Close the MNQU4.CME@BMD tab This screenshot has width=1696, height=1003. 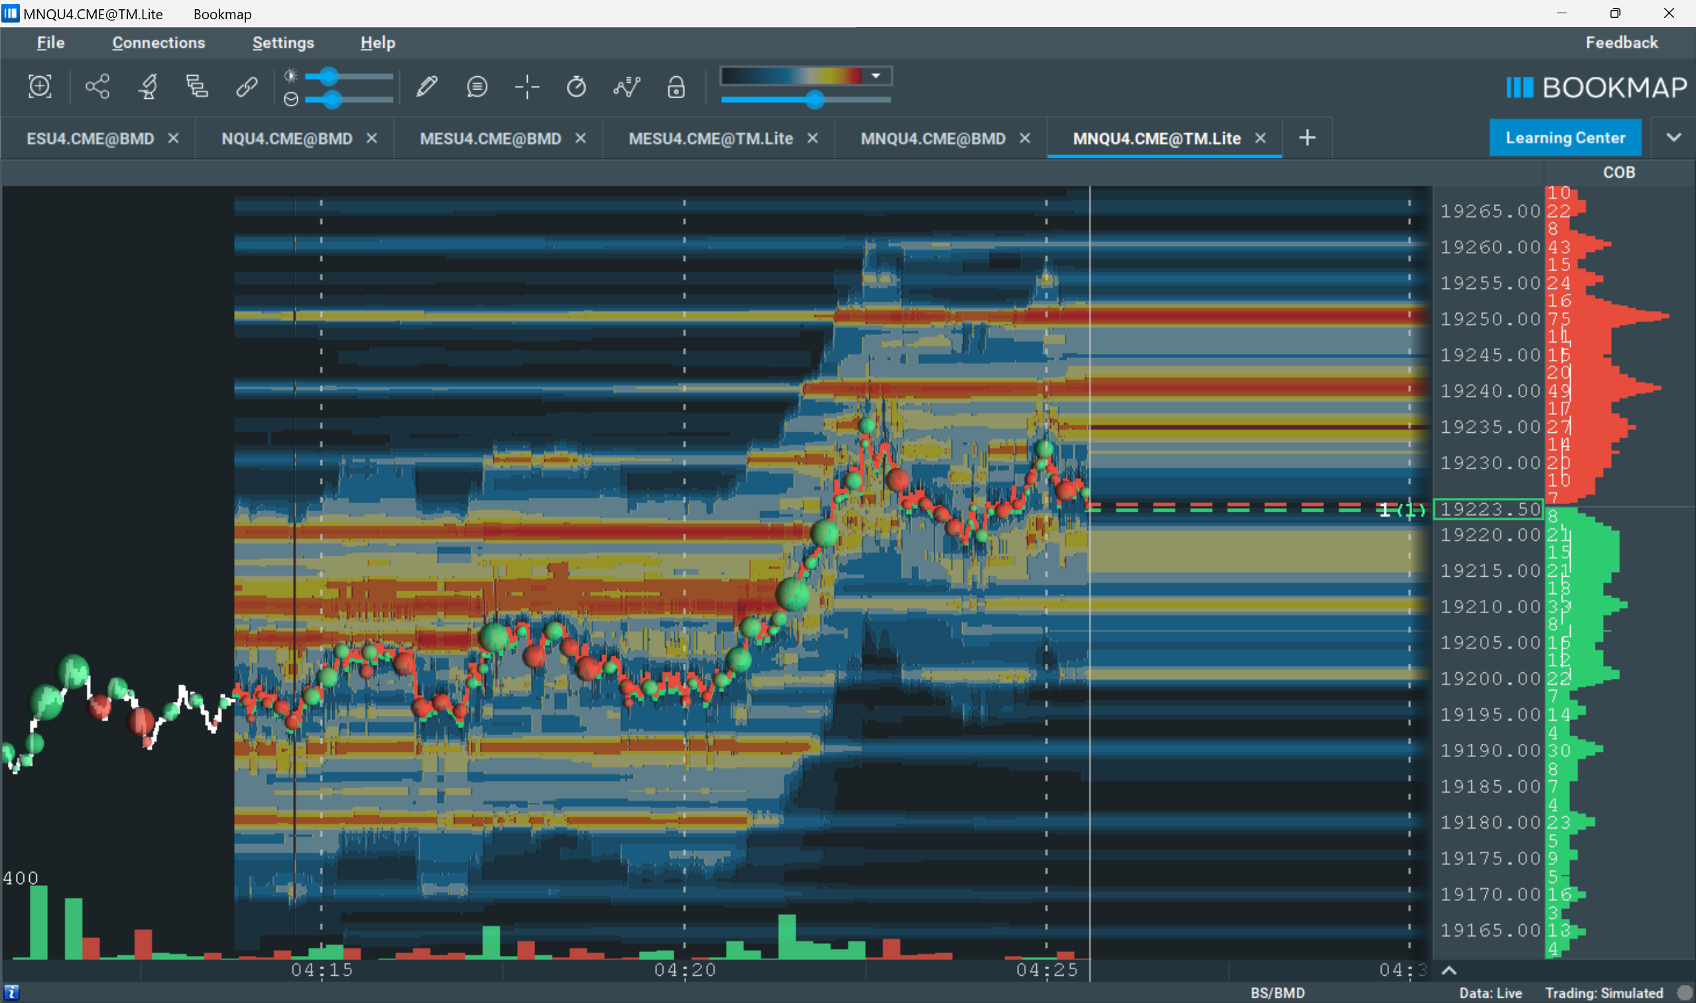1025,139
